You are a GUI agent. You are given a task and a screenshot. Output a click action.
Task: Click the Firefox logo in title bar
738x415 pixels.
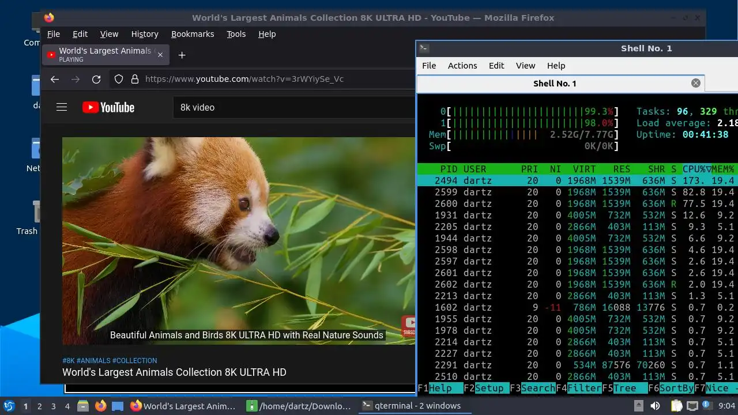(x=49, y=18)
